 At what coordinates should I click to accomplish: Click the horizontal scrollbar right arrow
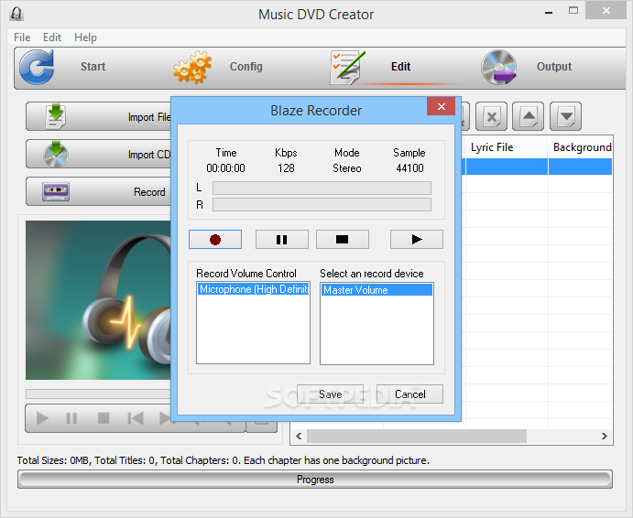pyautogui.click(x=605, y=437)
